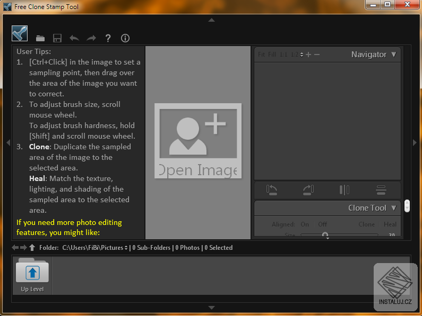Open a file with the folder icon
The width and height of the screenshot is (422, 316).
(x=40, y=39)
